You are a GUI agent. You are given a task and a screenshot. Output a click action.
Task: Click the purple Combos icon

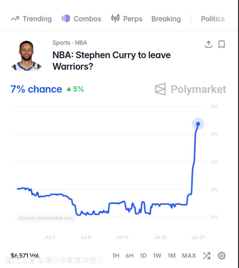[66, 18]
